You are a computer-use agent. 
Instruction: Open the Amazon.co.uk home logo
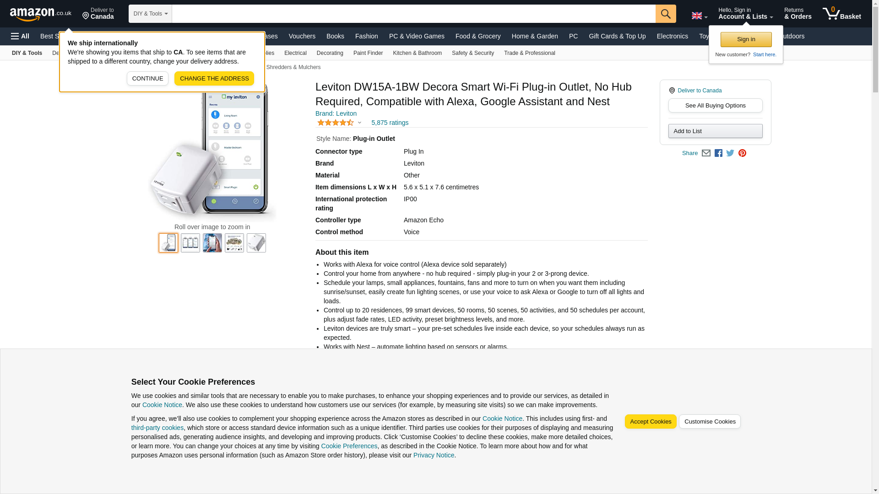[x=40, y=14]
